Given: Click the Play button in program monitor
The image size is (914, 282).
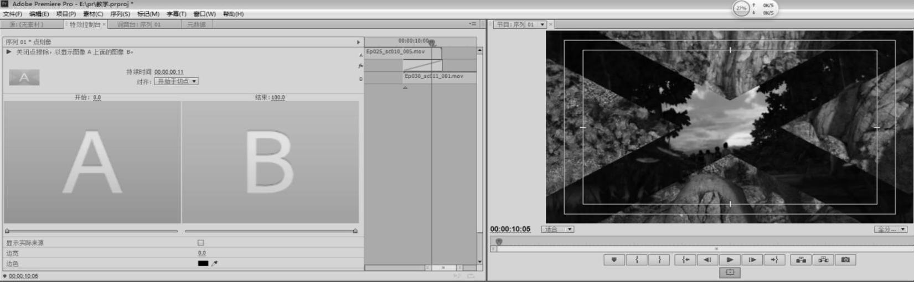Looking at the screenshot, I should click(x=730, y=260).
